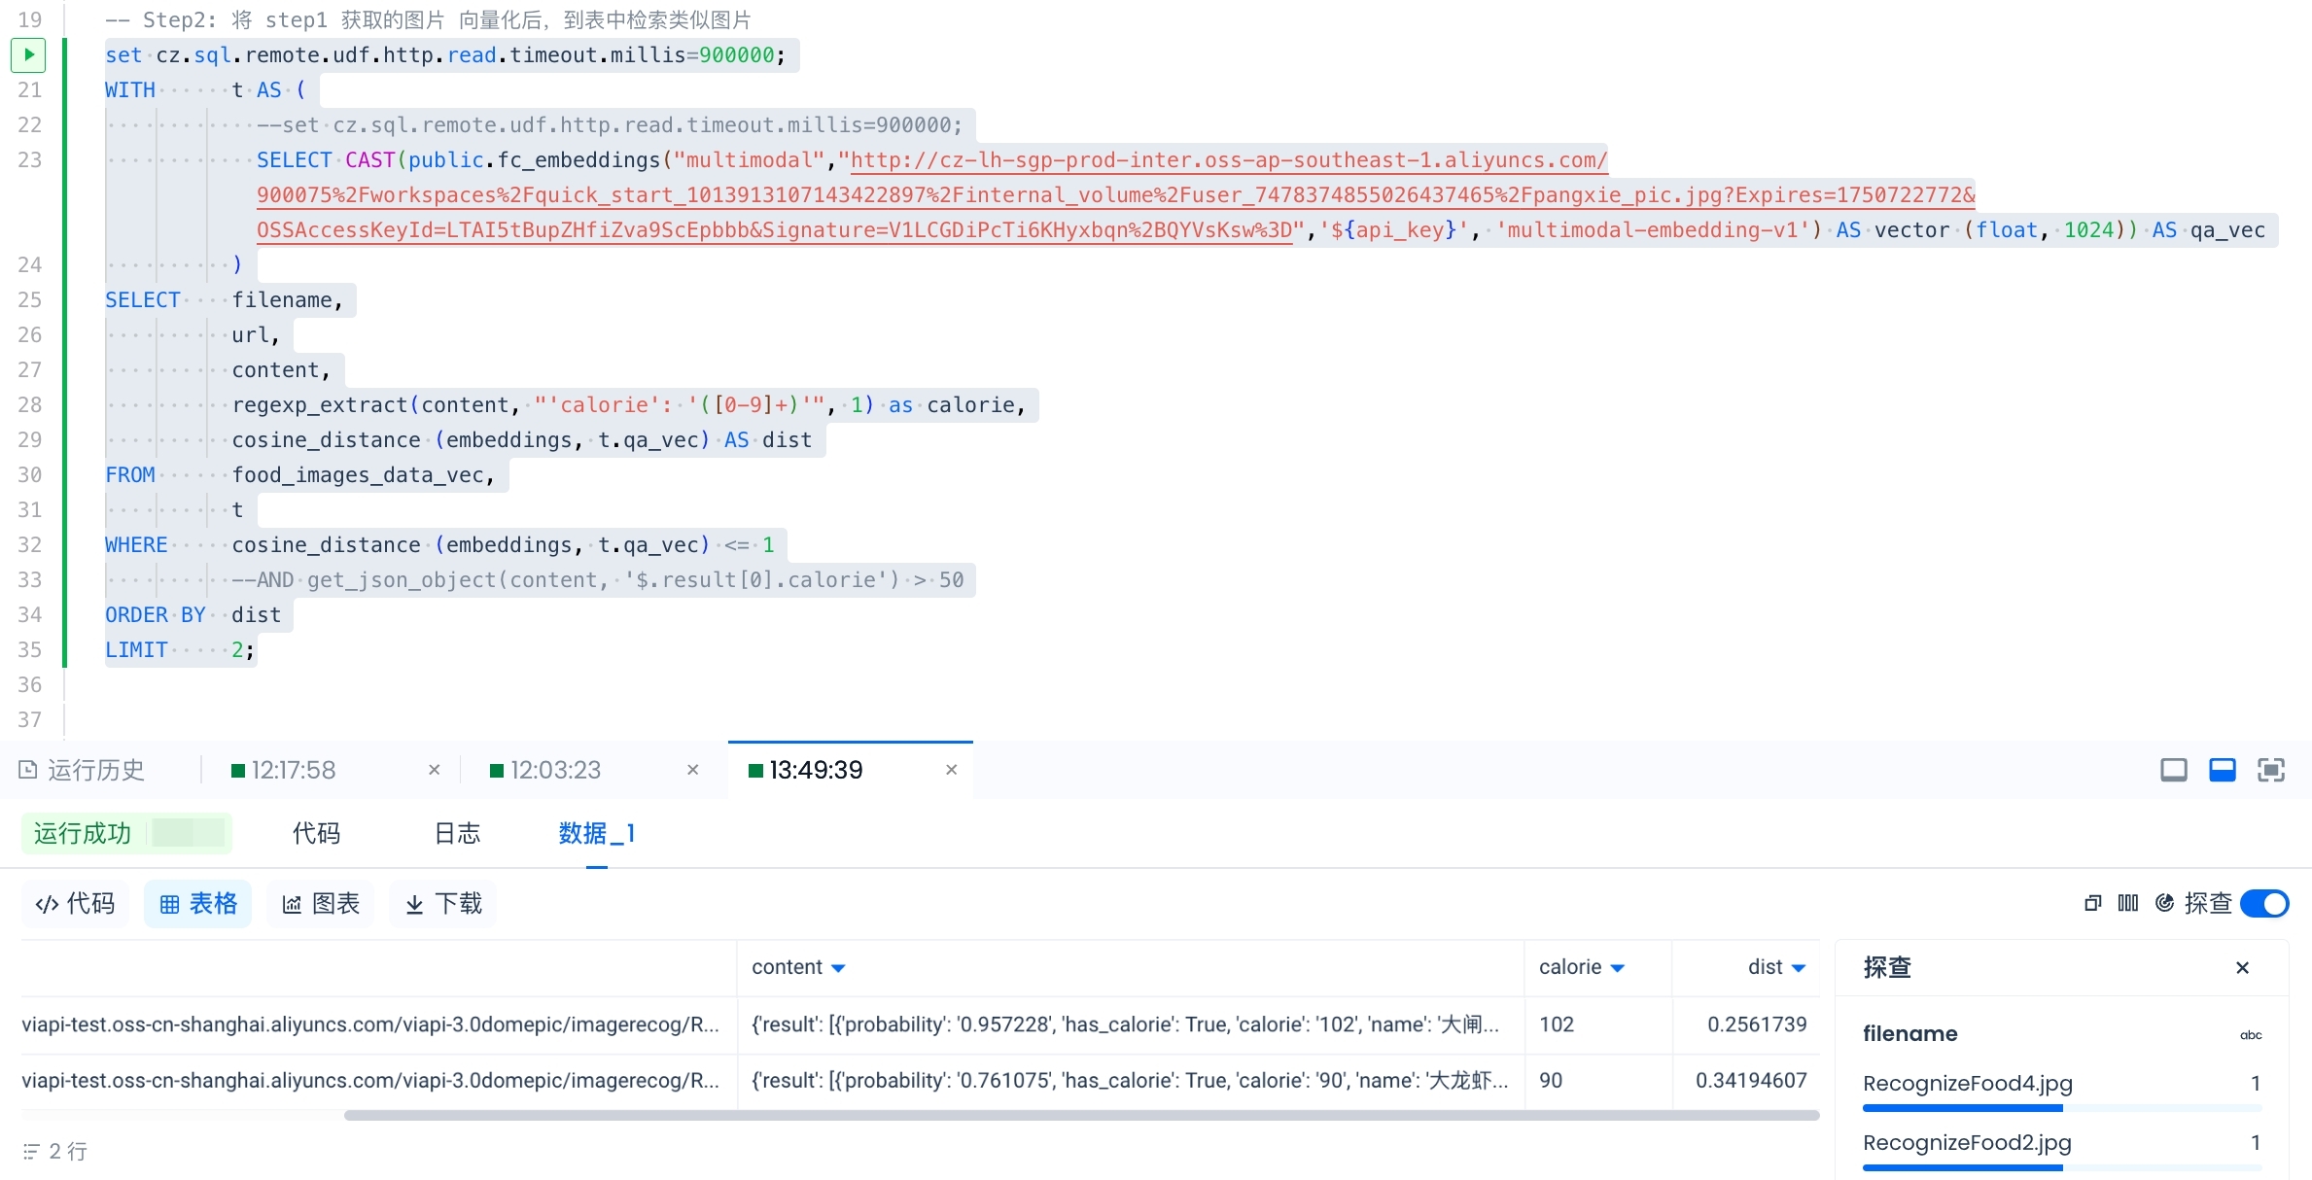Switch results to 图表 chart view
This screenshot has height=1180, width=2312.
tap(321, 904)
